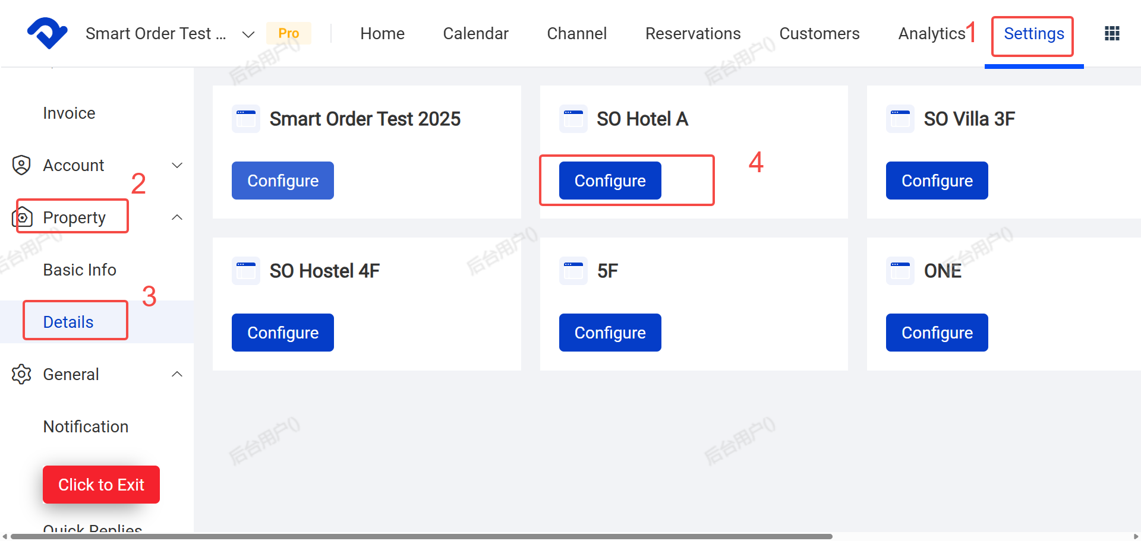Open the apps grid icon
This screenshot has width=1141, height=541.
[x=1112, y=33]
